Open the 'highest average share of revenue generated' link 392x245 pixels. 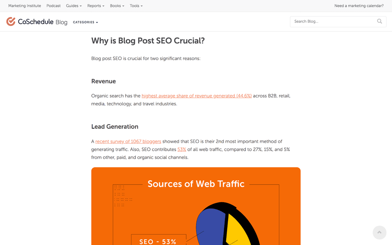click(196, 96)
